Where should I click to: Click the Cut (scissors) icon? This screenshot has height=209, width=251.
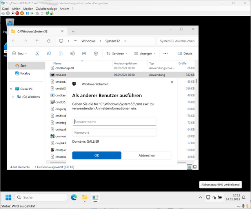pos(37,54)
